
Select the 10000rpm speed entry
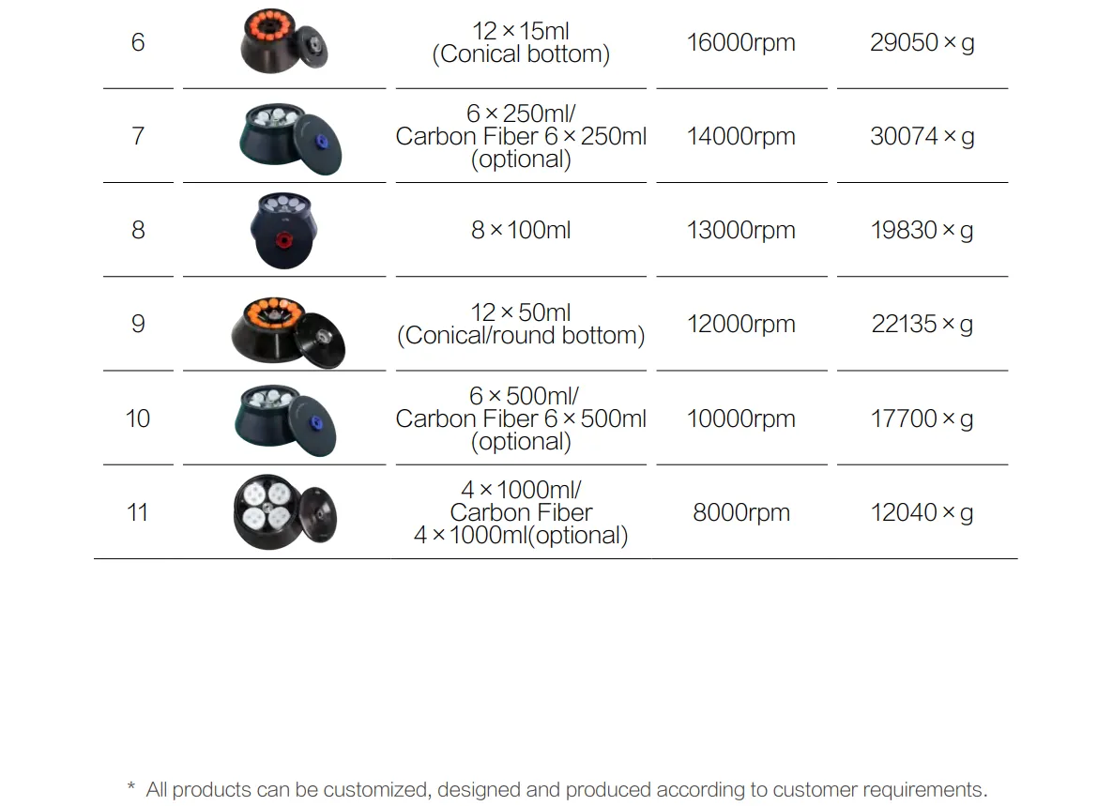point(740,418)
